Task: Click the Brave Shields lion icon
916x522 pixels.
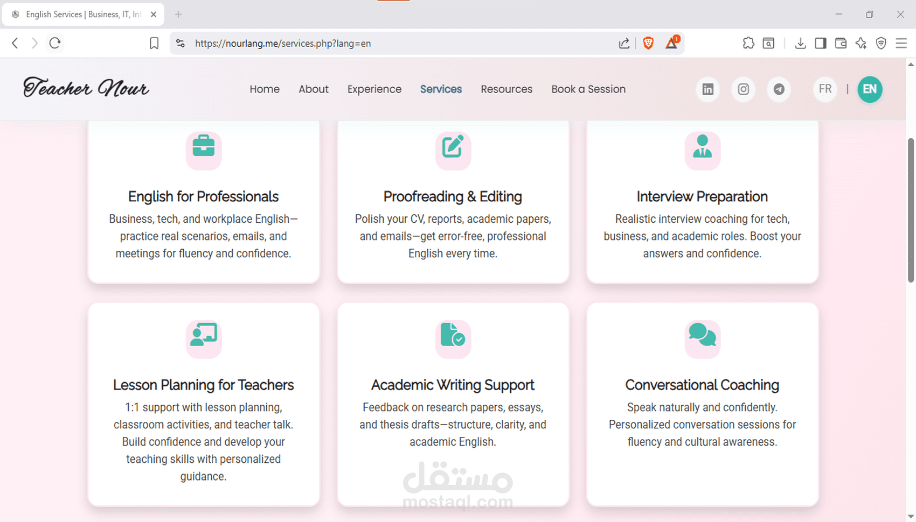Action: [648, 43]
